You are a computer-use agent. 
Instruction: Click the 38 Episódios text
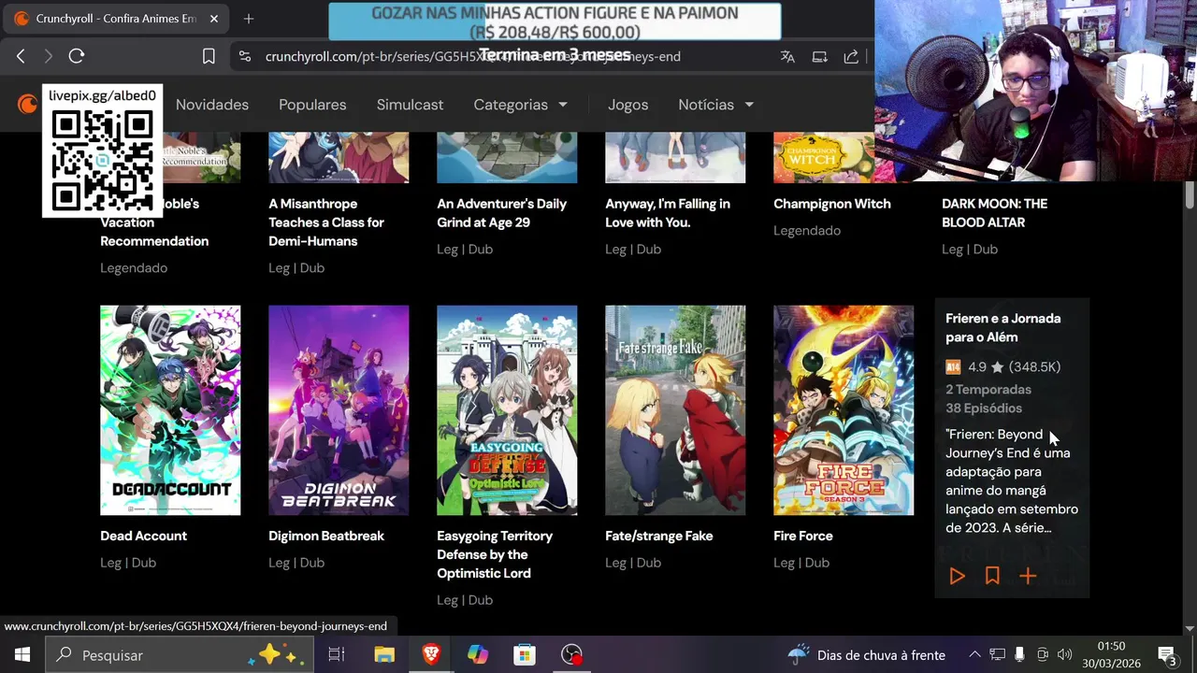[984, 408]
